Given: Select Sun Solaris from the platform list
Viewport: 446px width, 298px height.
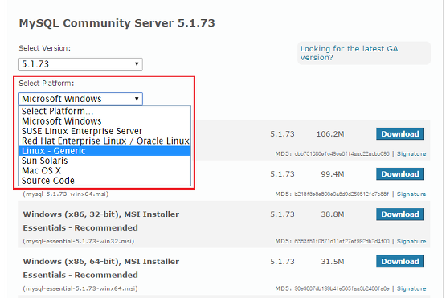Looking at the screenshot, I should pos(104,161).
